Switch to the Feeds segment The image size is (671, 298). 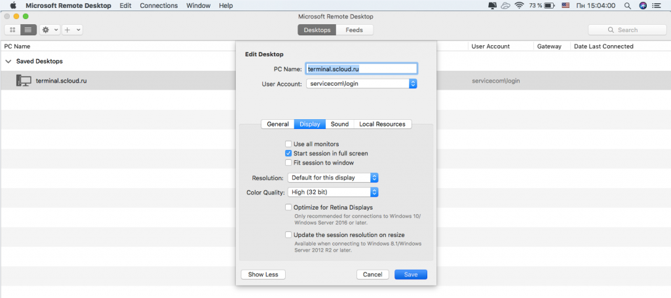(355, 30)
